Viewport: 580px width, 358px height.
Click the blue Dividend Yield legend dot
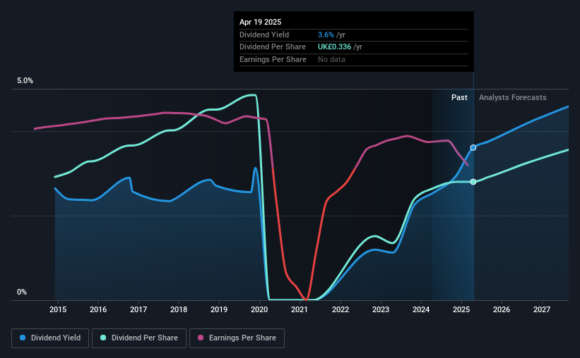pos(23,338)
